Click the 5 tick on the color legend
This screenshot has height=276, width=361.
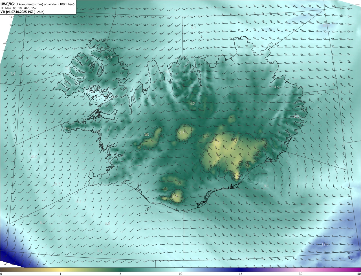pos(120,274)
